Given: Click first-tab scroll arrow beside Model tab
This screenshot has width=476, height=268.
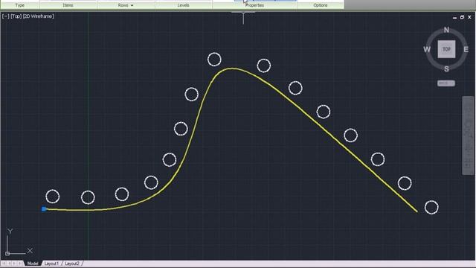Looking at the screenshot, I should click(4, 264).
